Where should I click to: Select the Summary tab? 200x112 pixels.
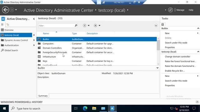coord(43,96)
